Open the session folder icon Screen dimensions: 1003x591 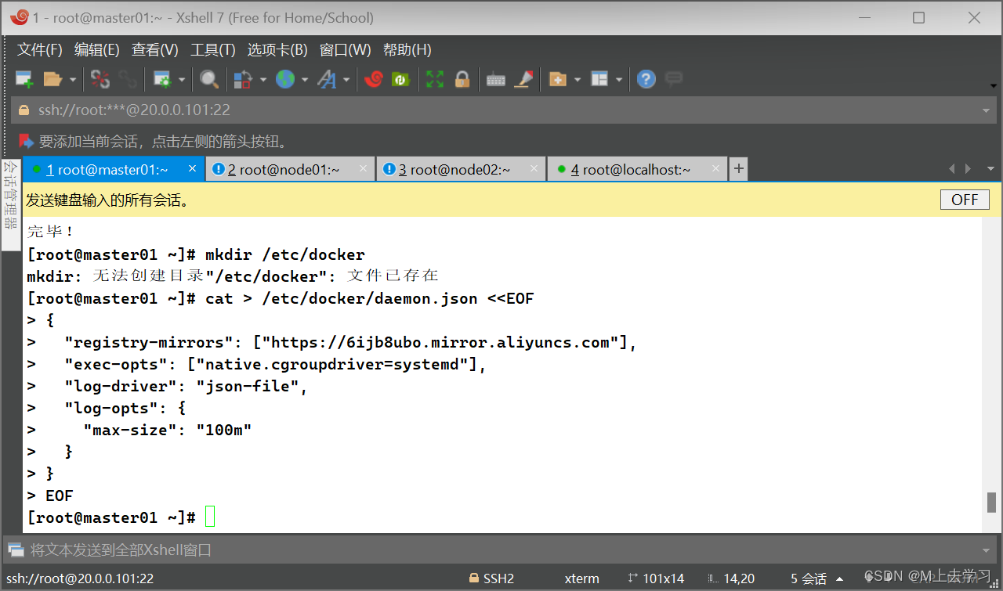point(53,79)
